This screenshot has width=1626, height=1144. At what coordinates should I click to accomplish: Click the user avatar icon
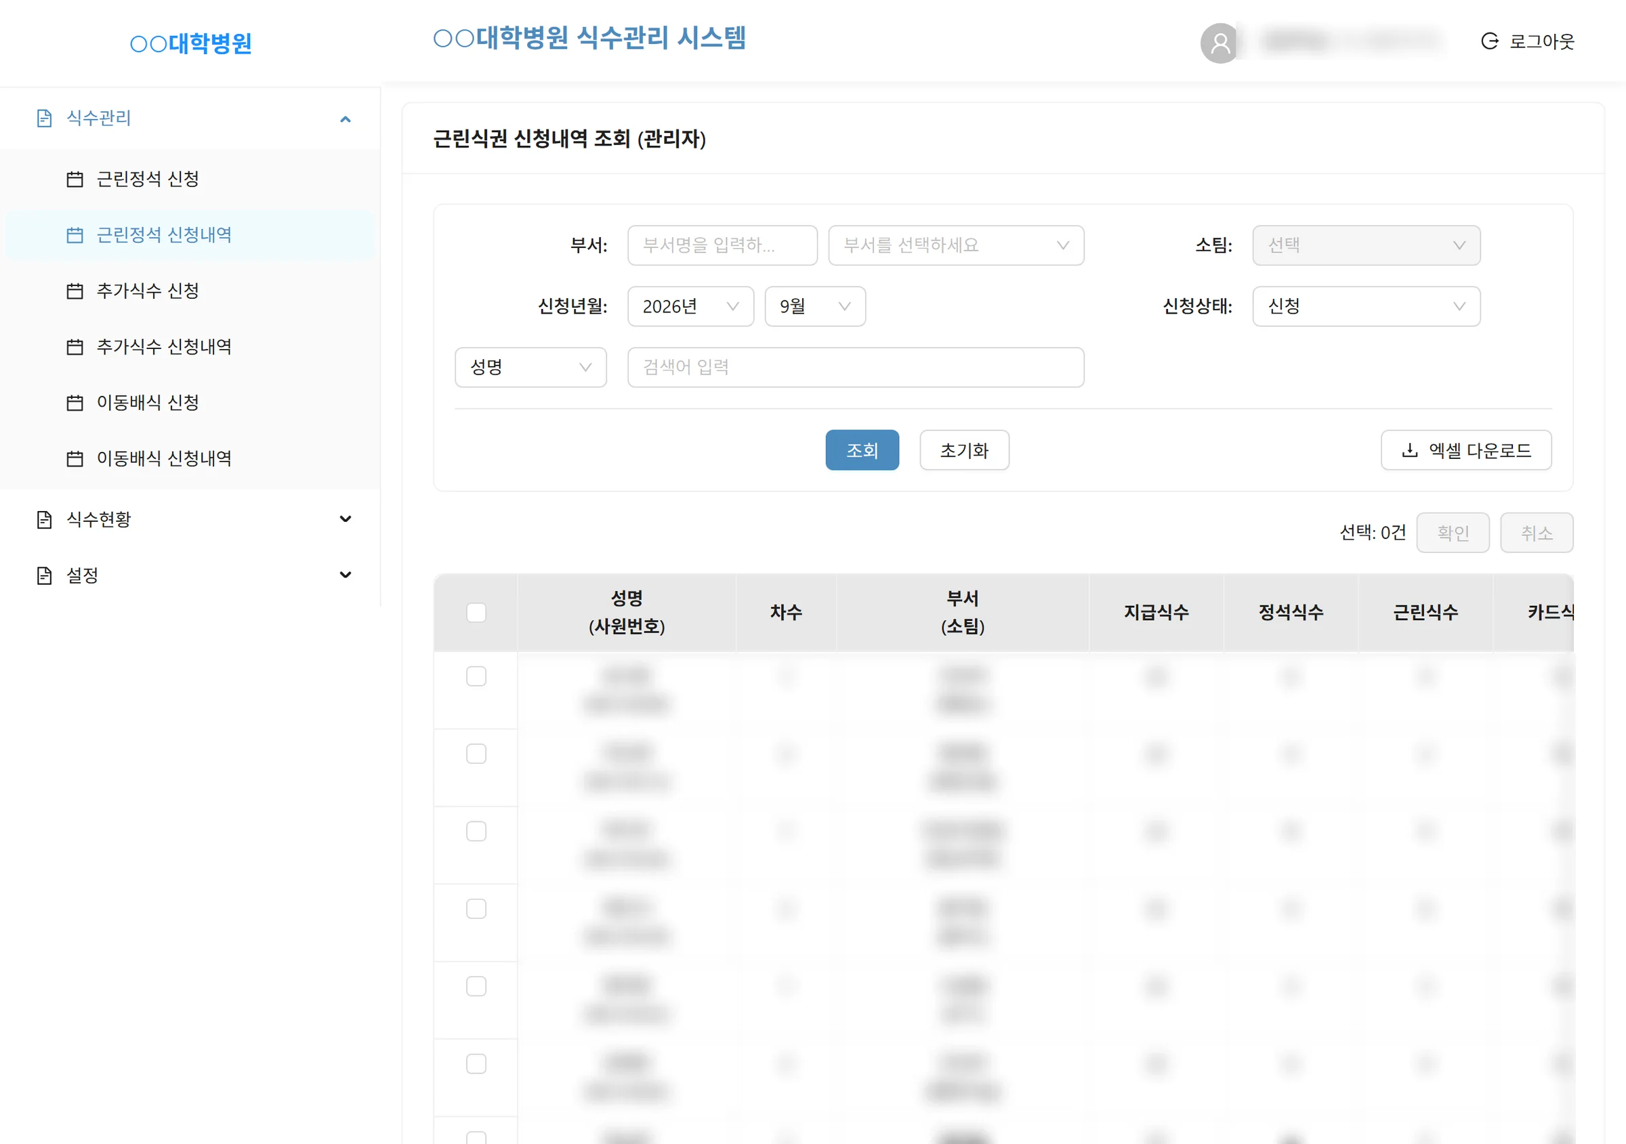[x=1219, y=43]
